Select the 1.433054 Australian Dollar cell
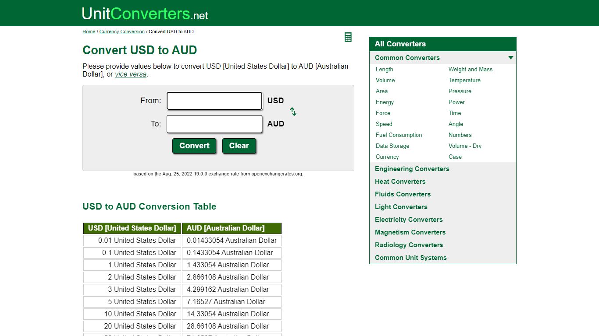Screen dimensions: 599x336 pos(232,265)
